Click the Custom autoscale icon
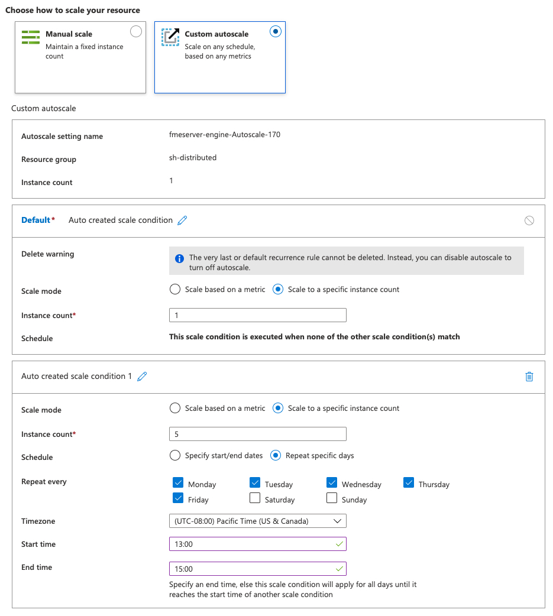553x616 pixels. [170, 37]
